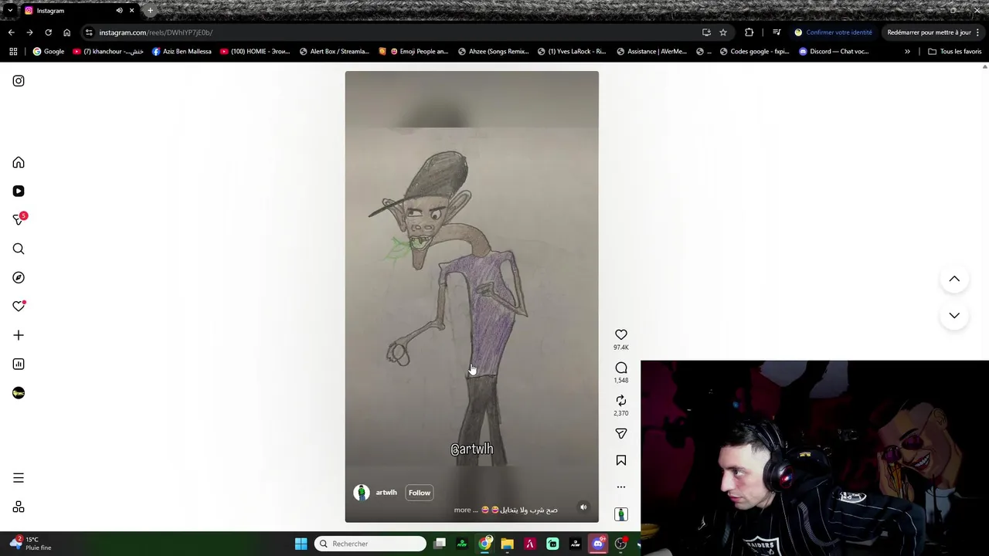Screen dimensions: 989x556
Task: Open Tous les favoris folder
Action: point(954,52)
